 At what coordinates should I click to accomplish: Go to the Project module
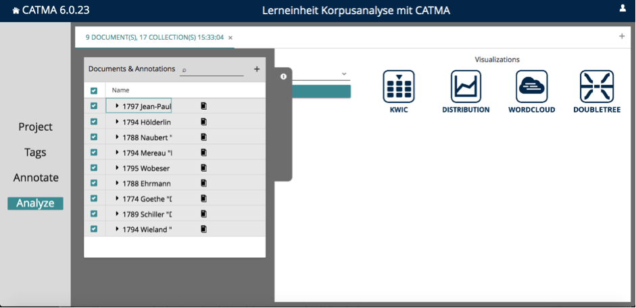coord(35,127)
